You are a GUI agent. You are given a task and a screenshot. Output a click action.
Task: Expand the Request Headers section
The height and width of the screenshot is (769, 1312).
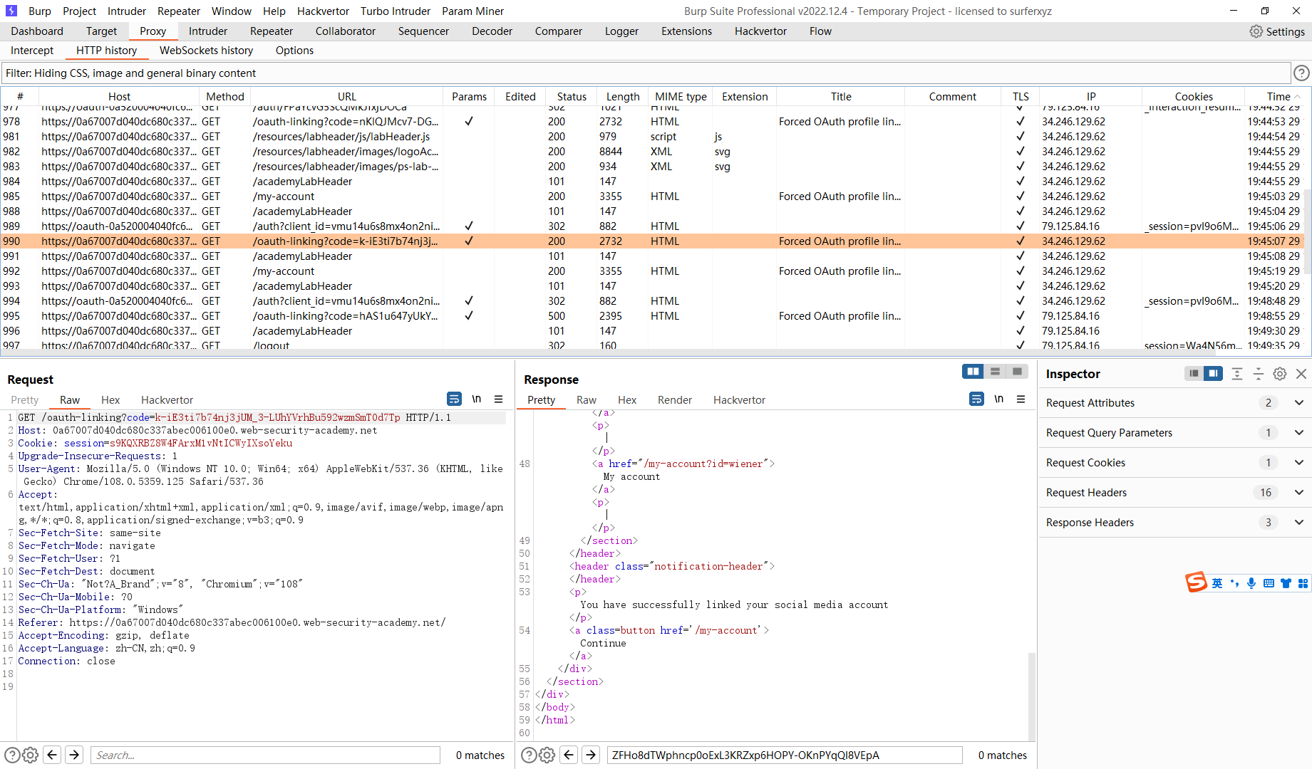[1298, 492]
